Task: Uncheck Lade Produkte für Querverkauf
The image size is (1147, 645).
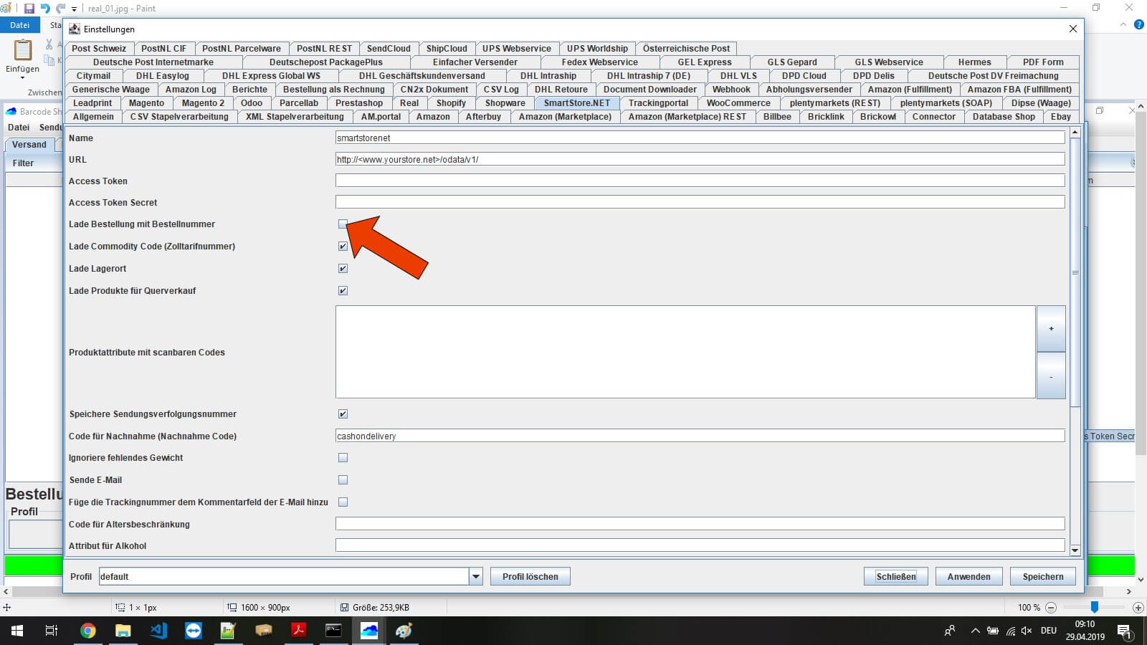Action: point(343,291)
